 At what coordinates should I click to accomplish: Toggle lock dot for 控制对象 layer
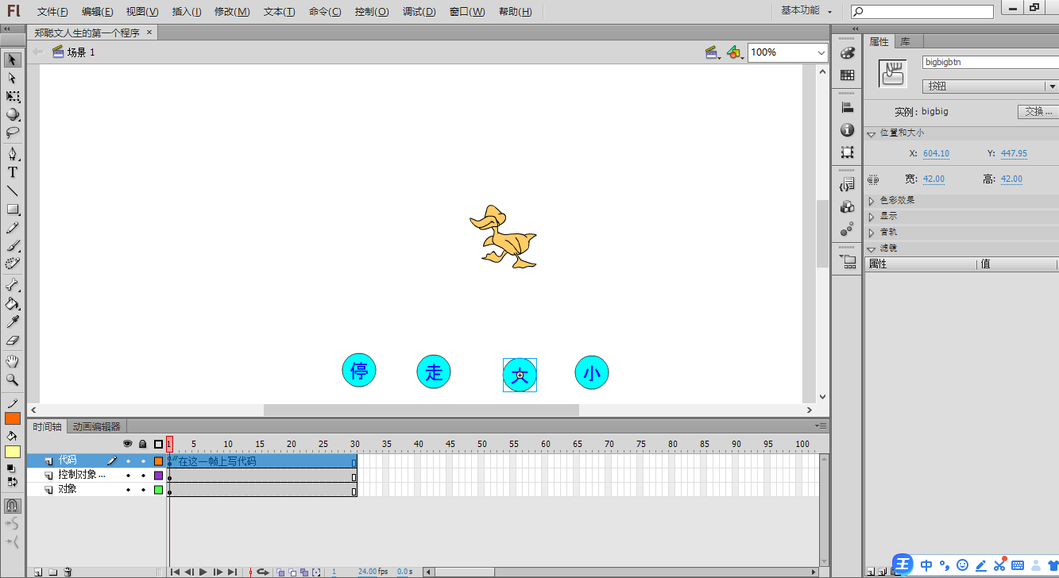click(143, 475)
